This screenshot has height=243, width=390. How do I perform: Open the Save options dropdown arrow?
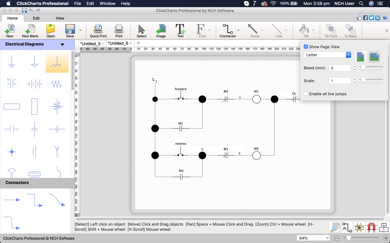(80, 30)
